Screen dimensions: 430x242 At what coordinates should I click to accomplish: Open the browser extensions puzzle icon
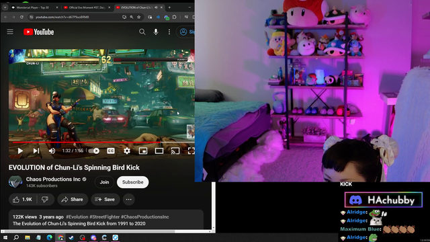tap(175, 17)
